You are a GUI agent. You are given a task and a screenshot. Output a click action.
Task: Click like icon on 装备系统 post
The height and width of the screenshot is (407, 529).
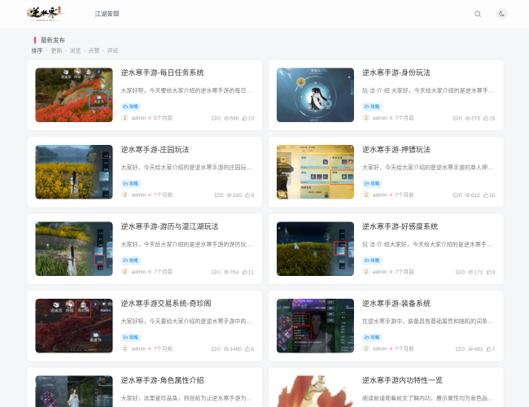[486, 349]
